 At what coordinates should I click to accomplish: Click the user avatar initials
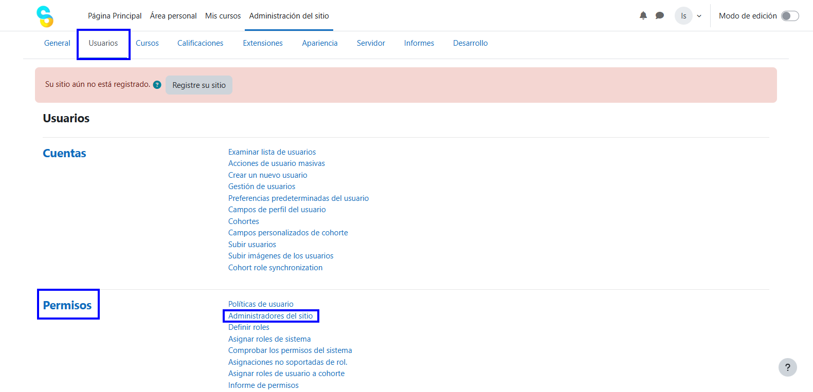(x=683, y=16)
